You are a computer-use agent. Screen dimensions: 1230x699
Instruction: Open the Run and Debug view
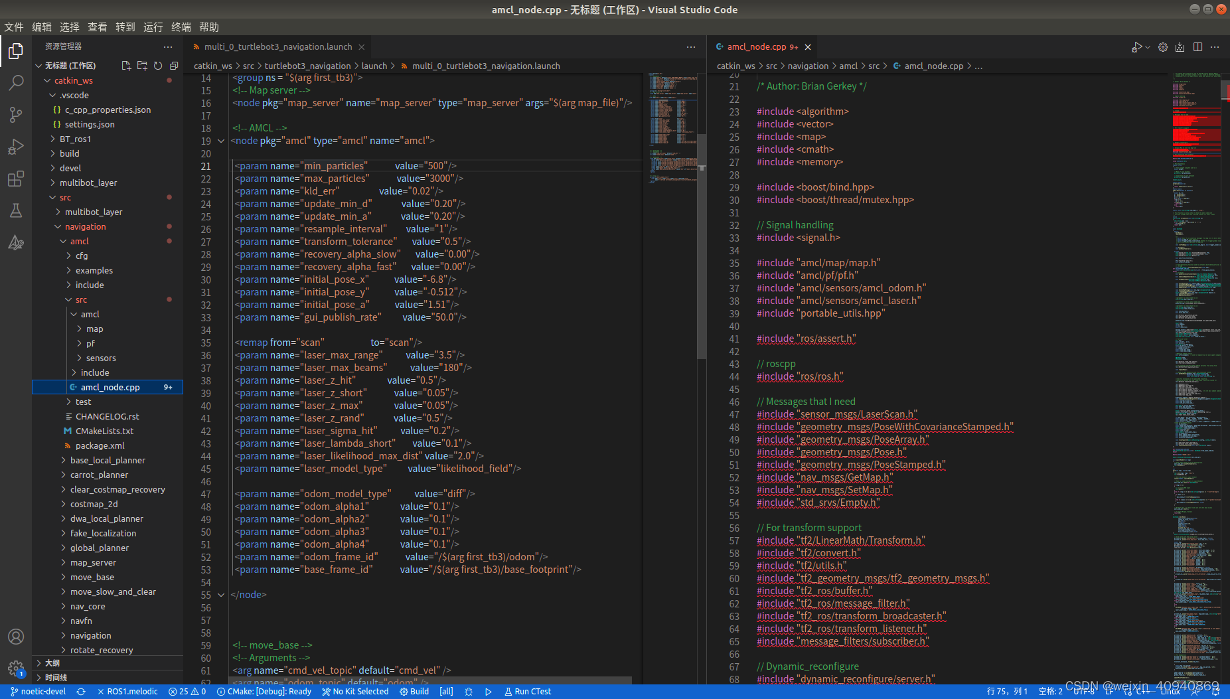click(16, 147)
